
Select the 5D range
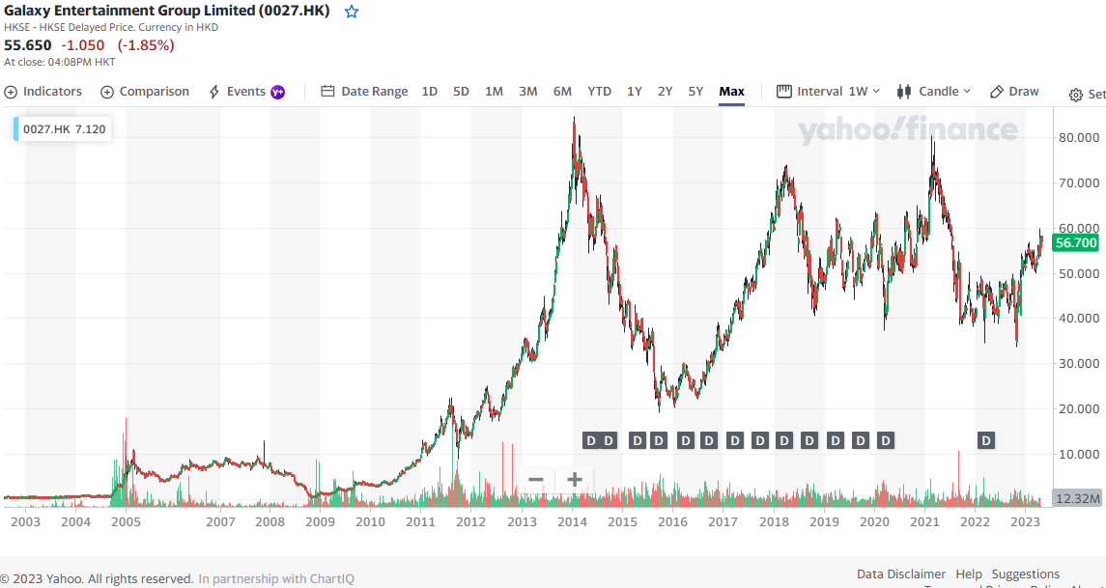[x=461, y=92]
